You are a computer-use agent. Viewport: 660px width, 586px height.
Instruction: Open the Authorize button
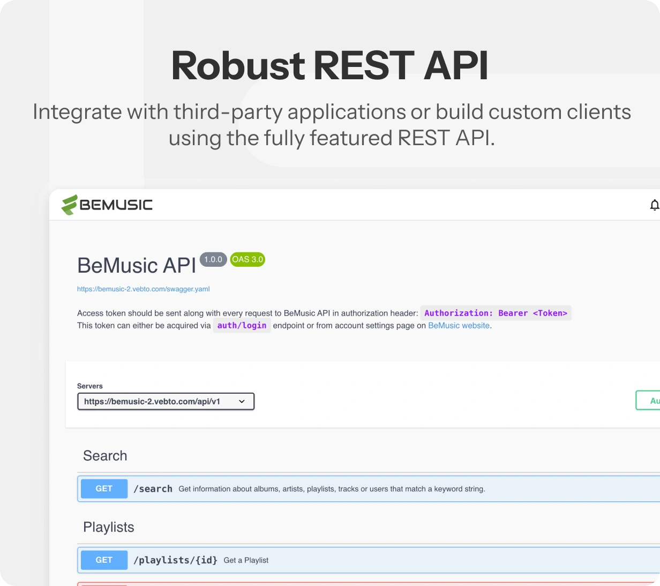[651, 400]
